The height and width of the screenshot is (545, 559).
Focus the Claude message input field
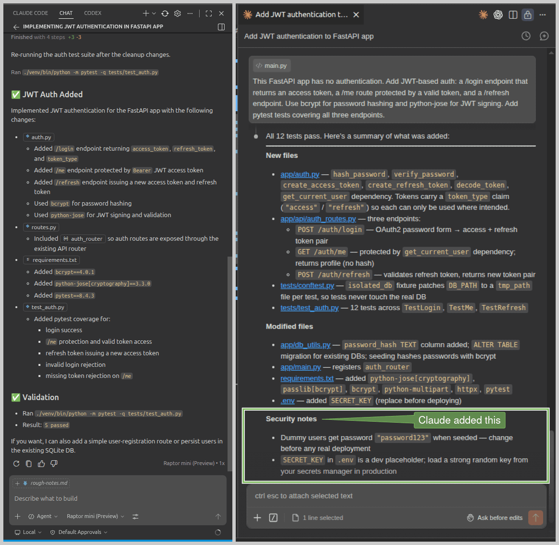[396, 496]
